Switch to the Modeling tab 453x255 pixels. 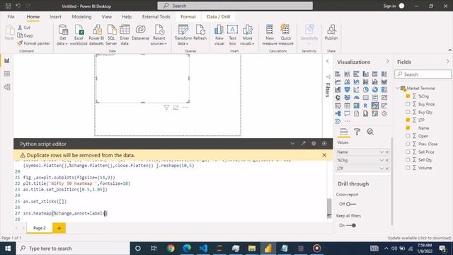pos(81,17)
